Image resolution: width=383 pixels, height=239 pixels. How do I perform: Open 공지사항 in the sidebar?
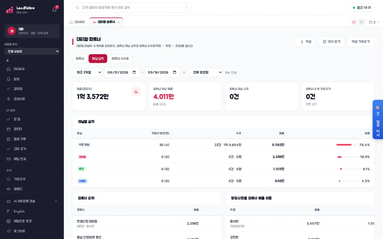(x=32, y=99)
